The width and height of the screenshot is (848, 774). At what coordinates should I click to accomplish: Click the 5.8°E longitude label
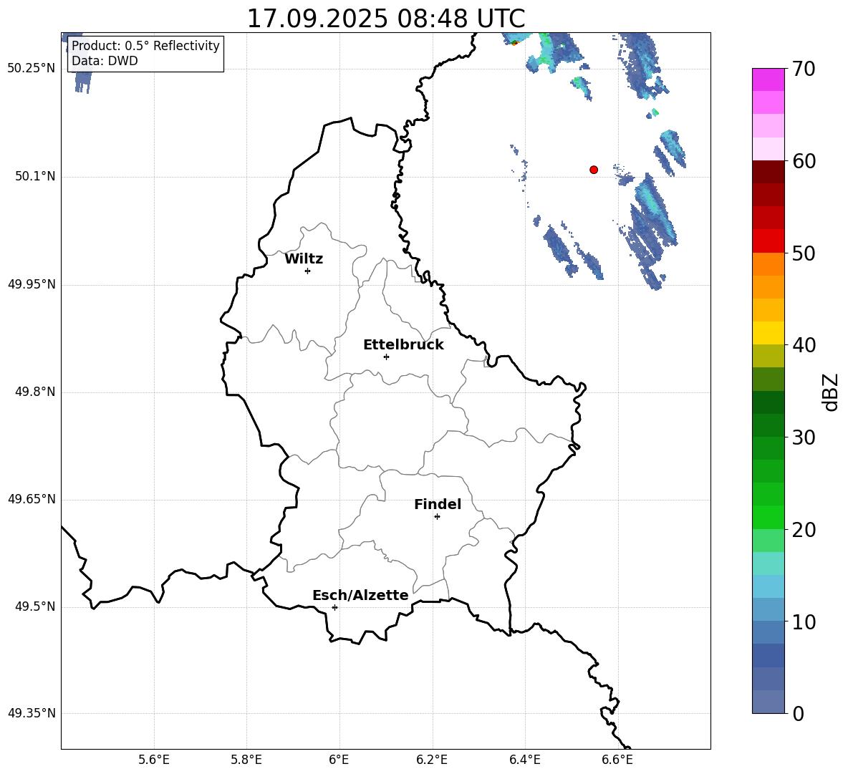tap(246, 760)
